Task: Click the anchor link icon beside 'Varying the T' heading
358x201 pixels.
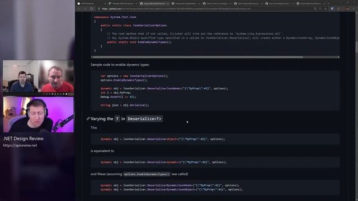Action: [88, 118]
